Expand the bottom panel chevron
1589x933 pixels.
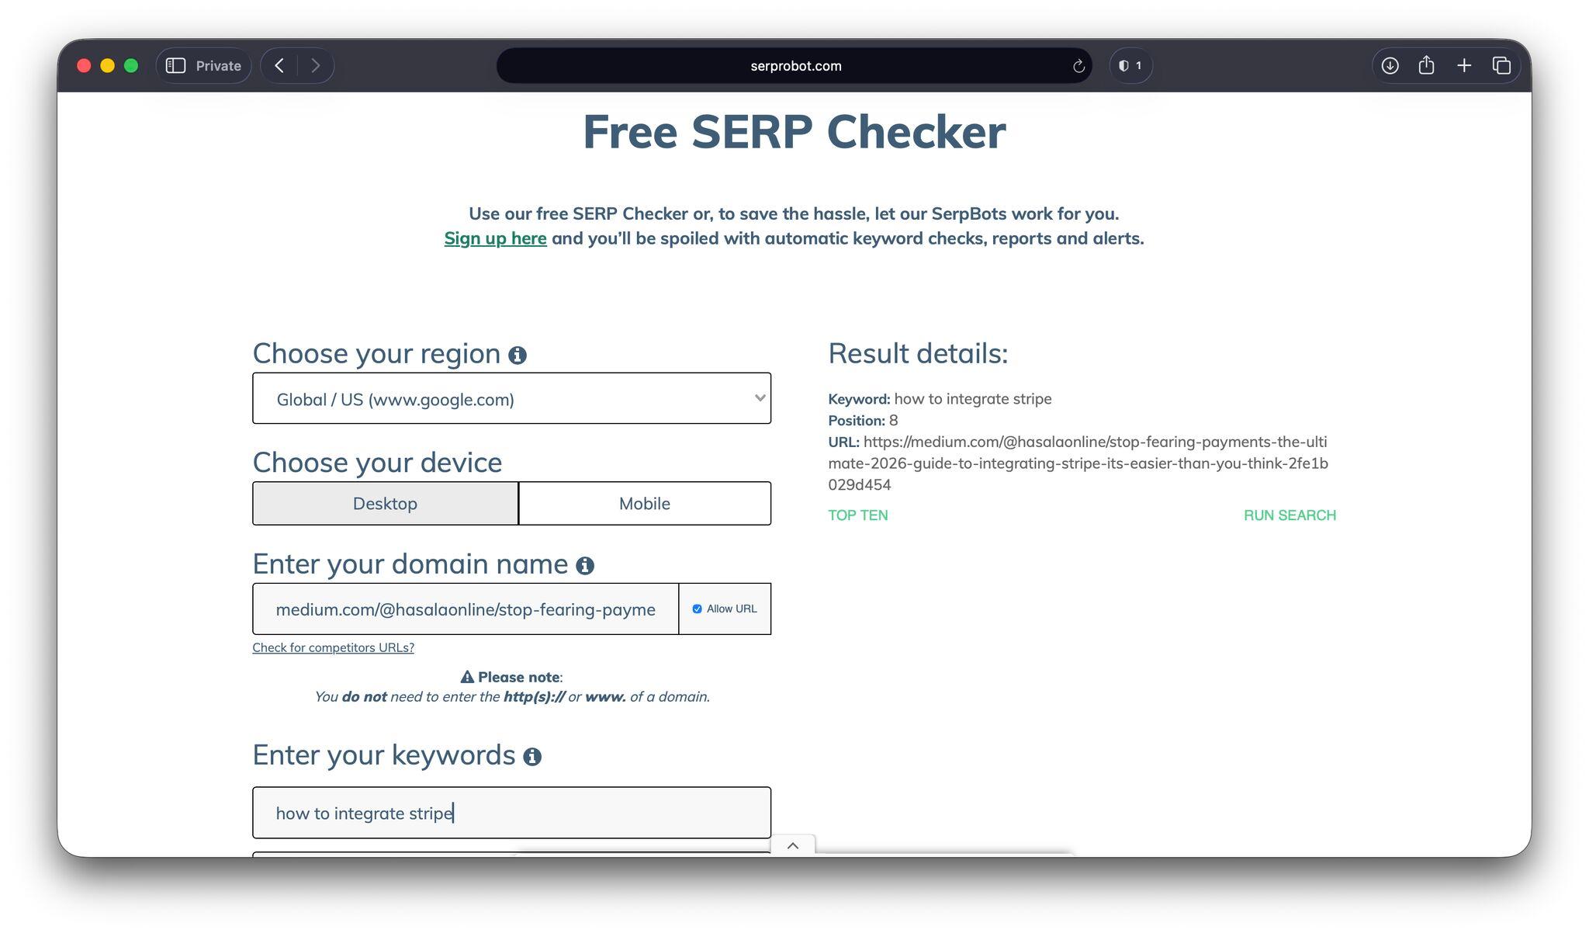point(792,846)
